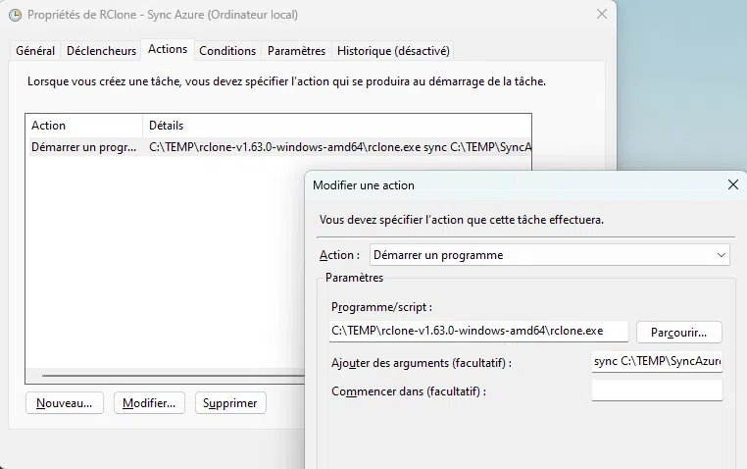The height and width of the screenshot is (469, 747).
Task: Click the Programme/script input field
Action: pos(478,331)
